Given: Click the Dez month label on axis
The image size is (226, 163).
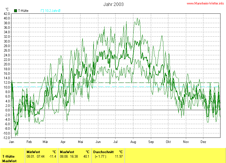Looking at the screenshot, I should coord(203,142).
